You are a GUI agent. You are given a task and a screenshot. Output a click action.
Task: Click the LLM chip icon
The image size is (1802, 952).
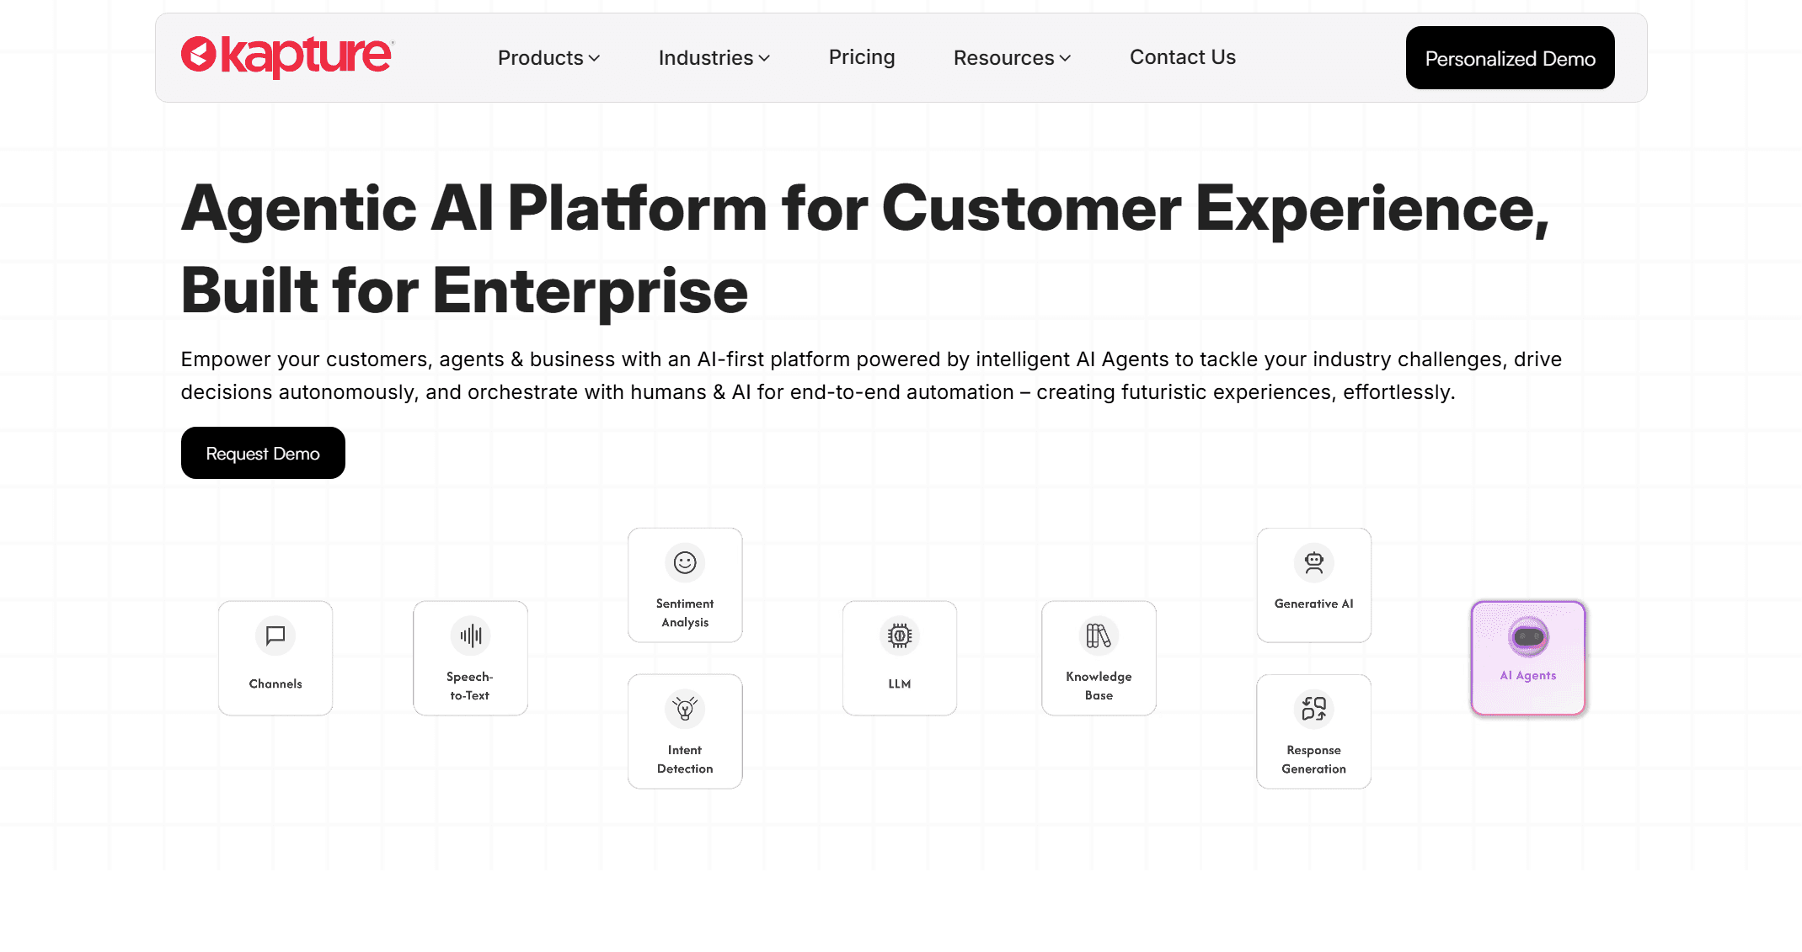(x=900, y=636)
